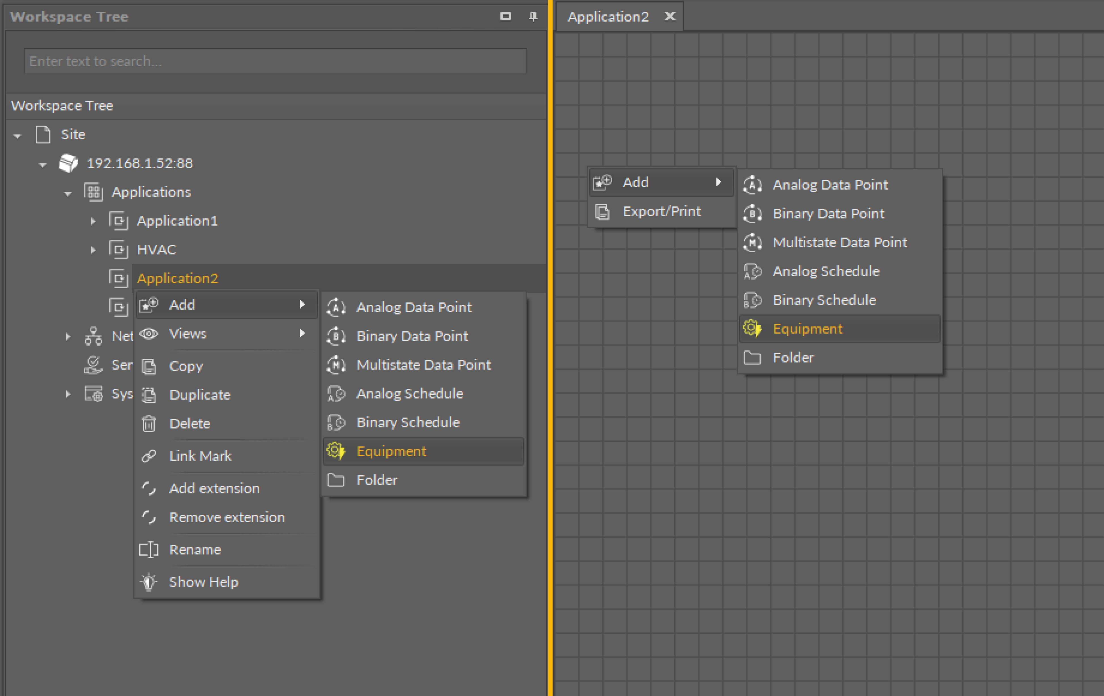
Task: Click the trash icon next to Delete
Action: pyautogui.click(x=148, y=424)
